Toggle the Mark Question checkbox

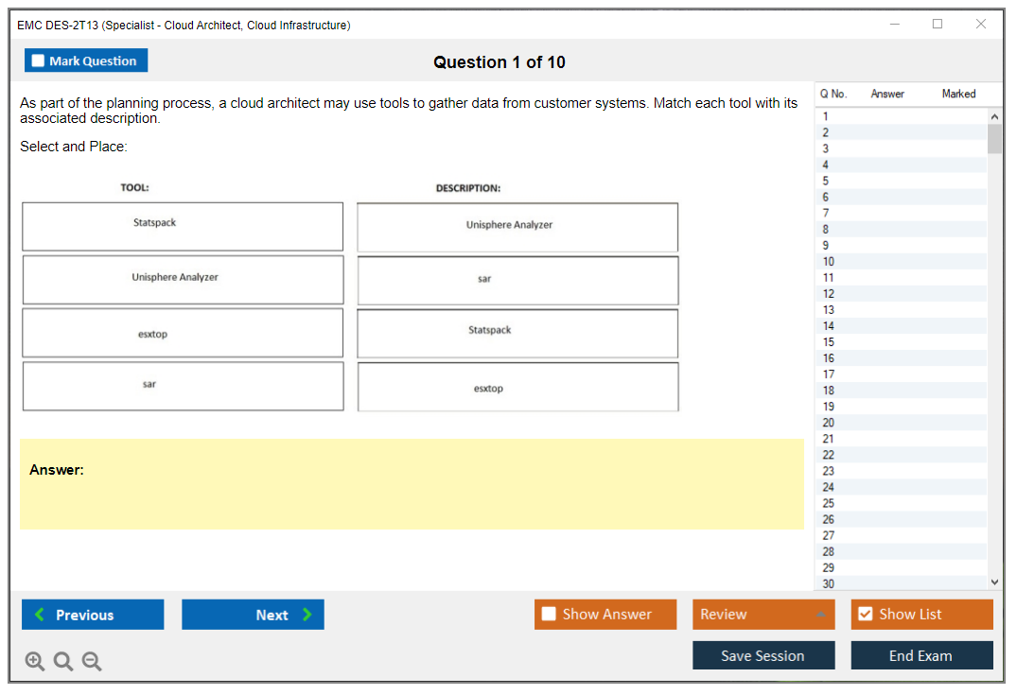tap(39, 61)
